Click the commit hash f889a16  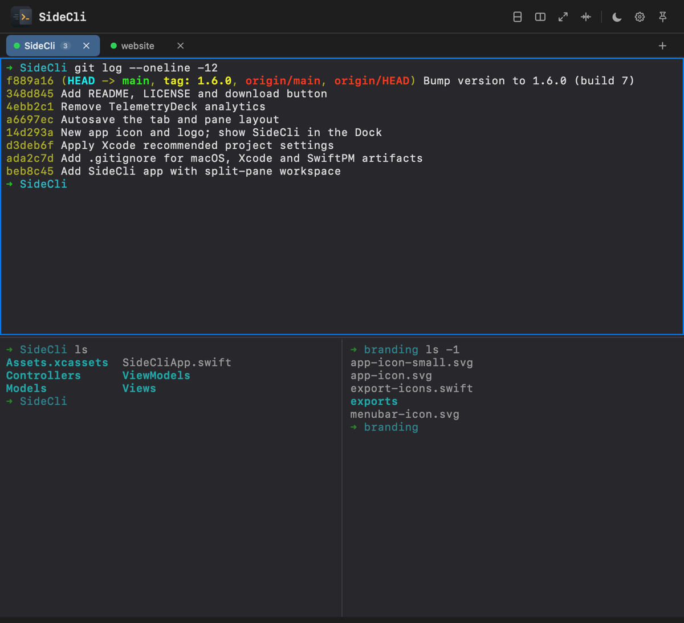30,81
